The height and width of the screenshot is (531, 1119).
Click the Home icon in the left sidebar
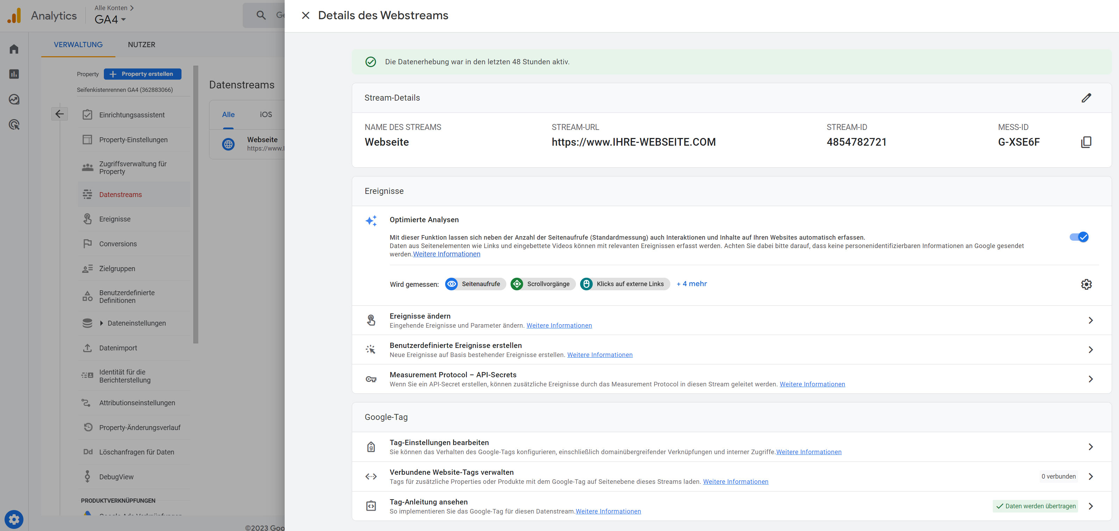click(14, 49)
